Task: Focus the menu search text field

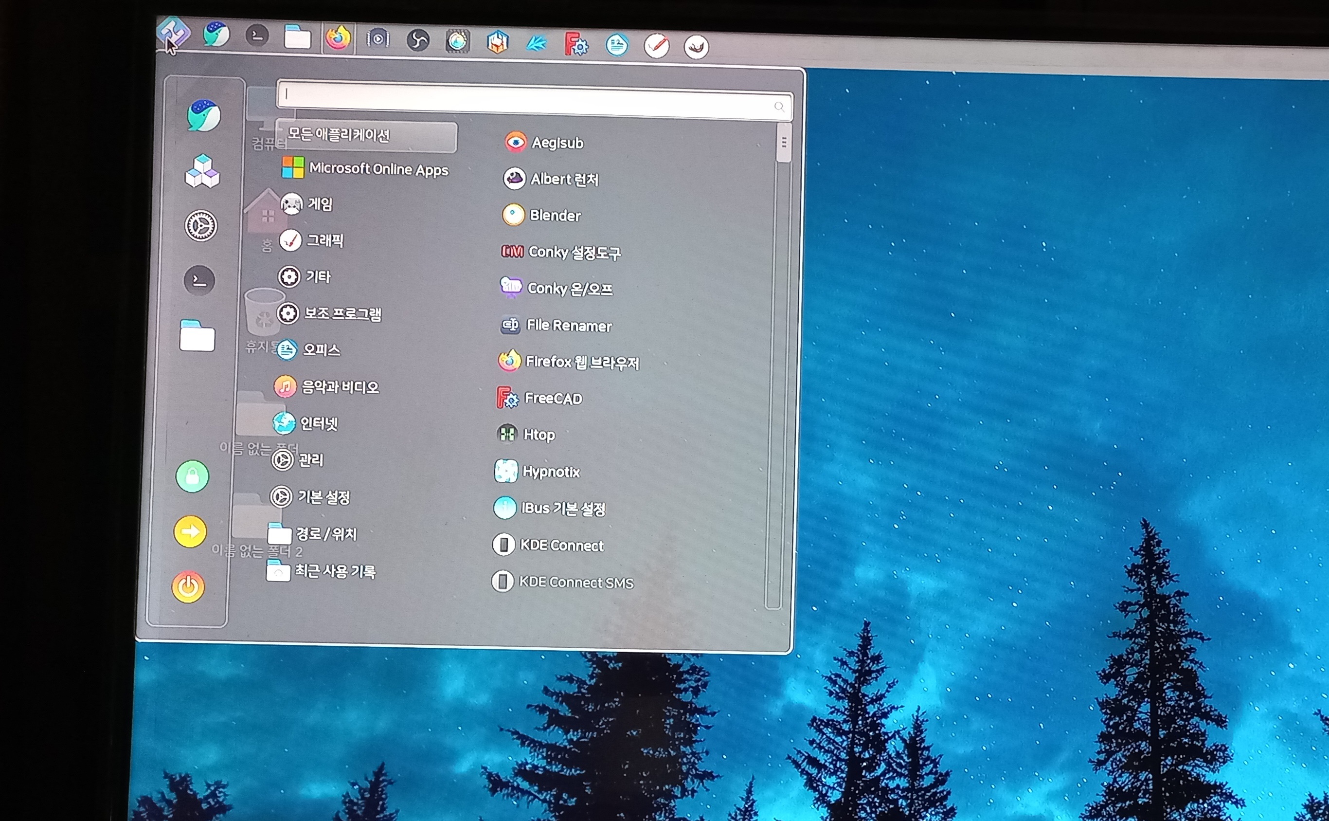Action: coord(535,100)
